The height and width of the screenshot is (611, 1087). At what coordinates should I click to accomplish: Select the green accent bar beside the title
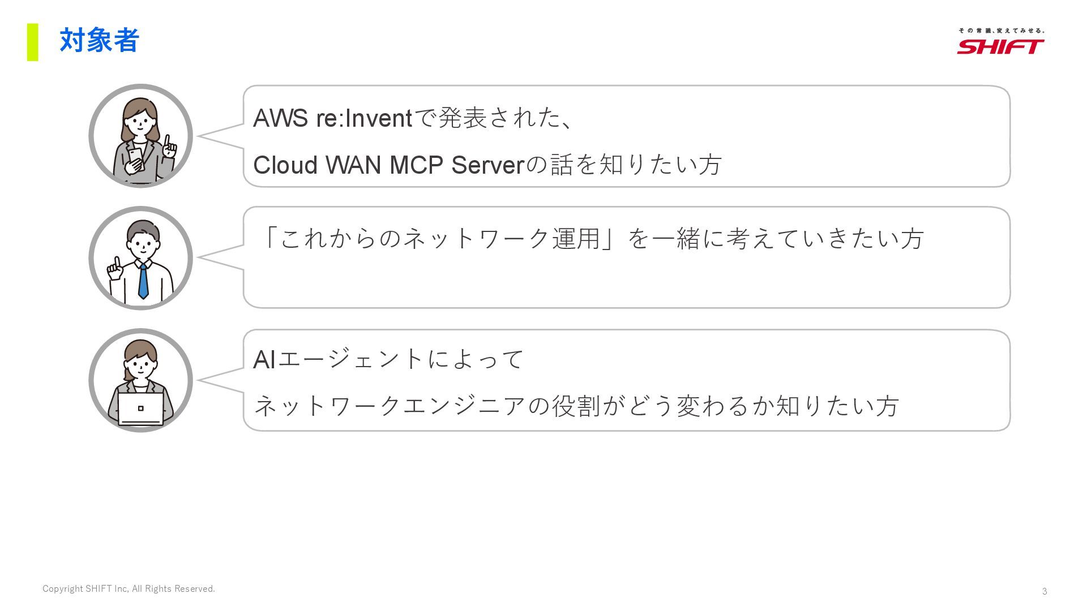[33, 42]
